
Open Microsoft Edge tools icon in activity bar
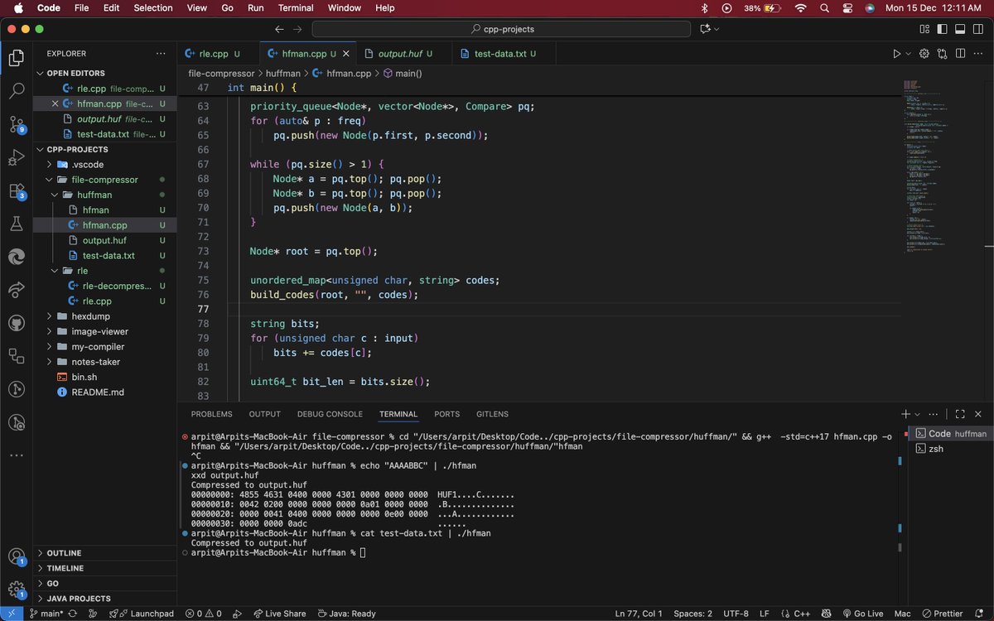(16, 257)
